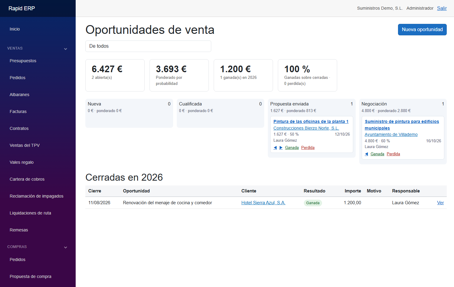Screen dimensions: 454x287
Task: Click the '3.693 €' weighted probability figure
Action: pyautogui.click(x=171, y=69)
